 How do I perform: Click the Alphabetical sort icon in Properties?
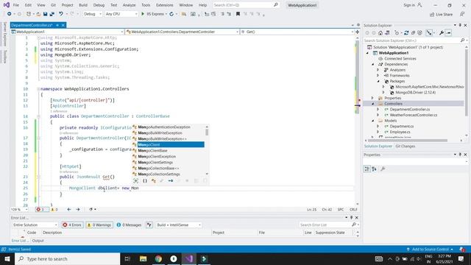point(374,169)
